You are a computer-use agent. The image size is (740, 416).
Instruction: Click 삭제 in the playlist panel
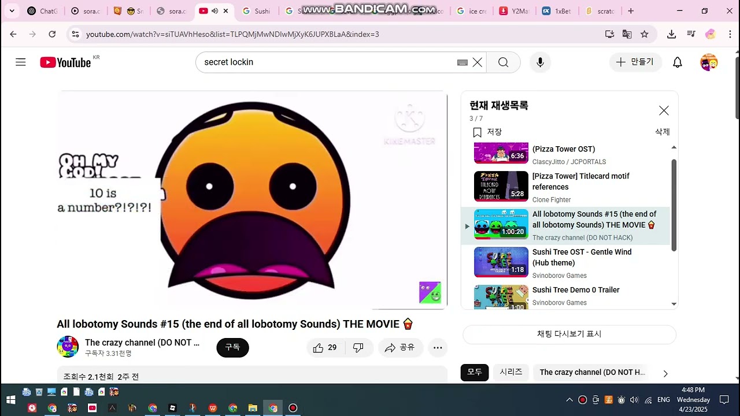pos(663,132)
